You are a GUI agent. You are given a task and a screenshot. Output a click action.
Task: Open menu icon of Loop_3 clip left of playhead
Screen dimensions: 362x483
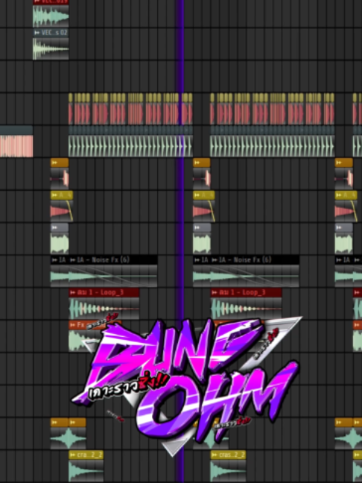click(x=73, y=292)
